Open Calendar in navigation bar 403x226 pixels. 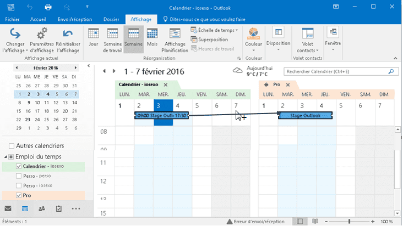coord(25,209)
